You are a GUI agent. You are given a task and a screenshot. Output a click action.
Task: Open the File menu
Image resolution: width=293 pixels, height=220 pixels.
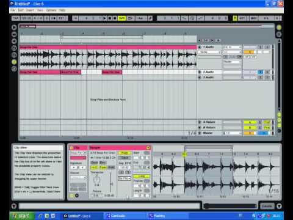pos(13,10)
